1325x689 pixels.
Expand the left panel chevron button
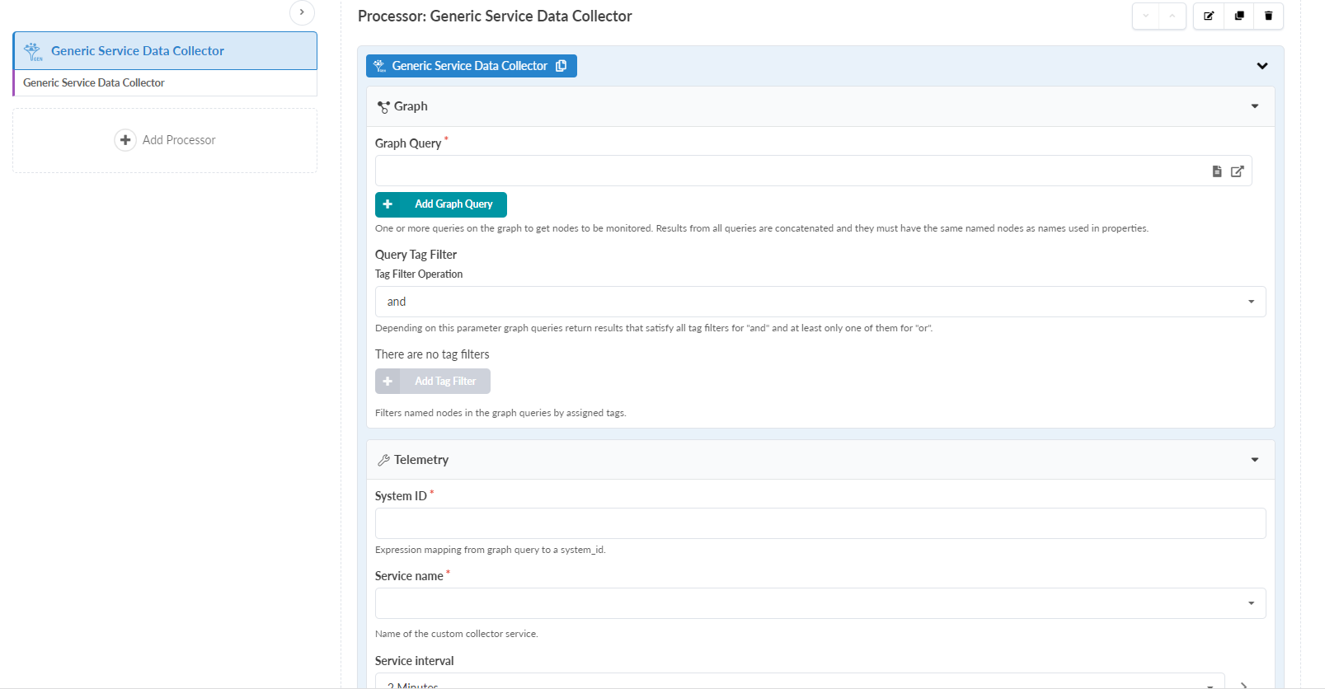click(302, 12)
